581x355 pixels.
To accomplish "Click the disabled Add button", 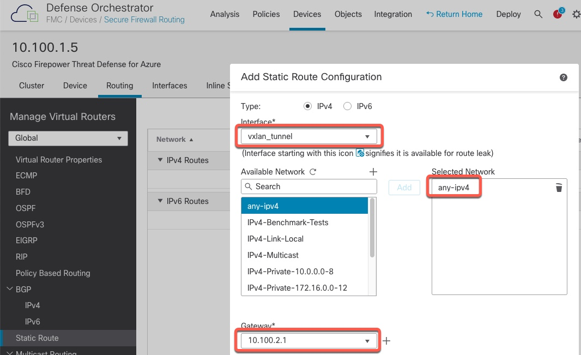I will point(404,188).
